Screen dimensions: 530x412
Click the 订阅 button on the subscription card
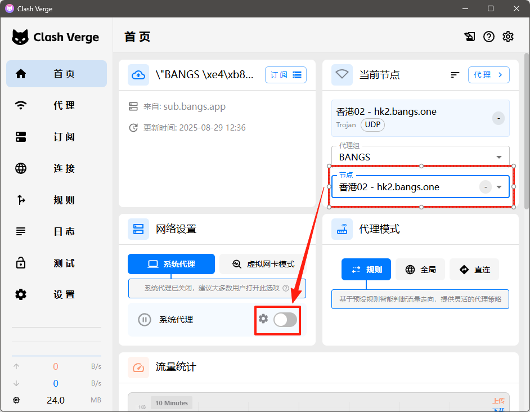click(286, 75)
